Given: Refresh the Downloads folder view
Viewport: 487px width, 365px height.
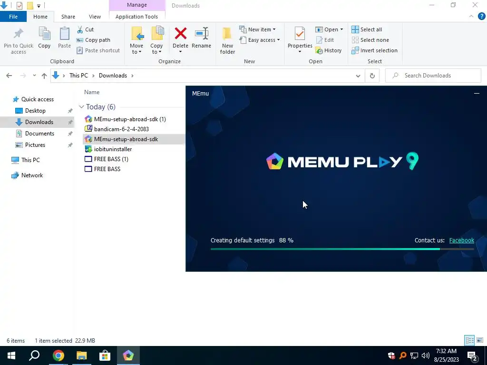Looking at the screenshot, I should point(372,76).
